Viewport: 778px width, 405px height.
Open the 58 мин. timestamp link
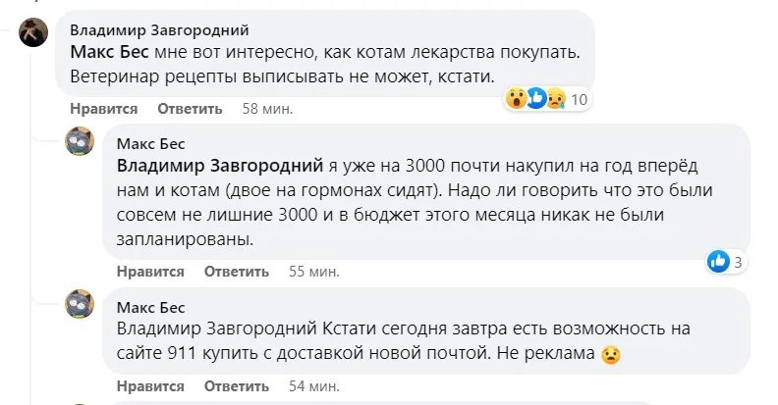click(x=267, y=109)
